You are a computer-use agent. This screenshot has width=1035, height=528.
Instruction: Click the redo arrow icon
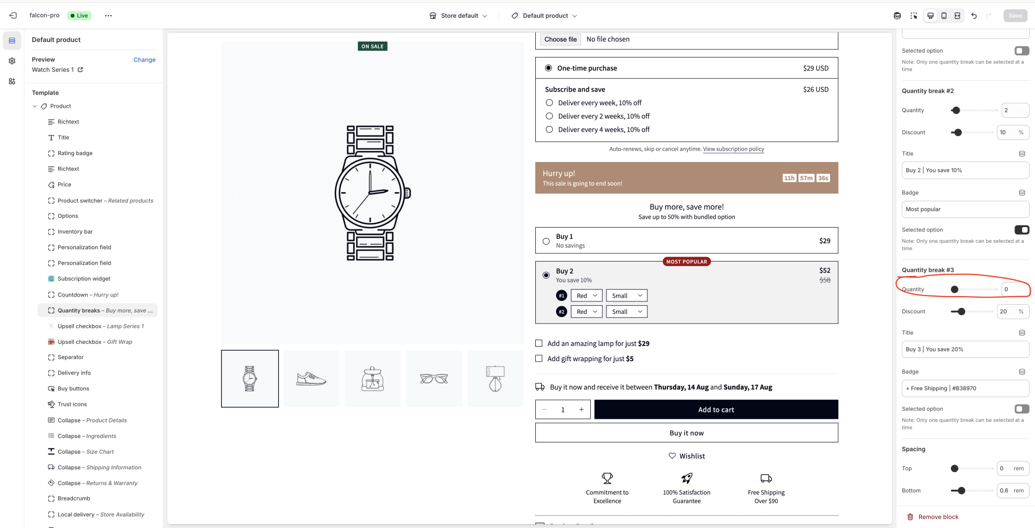click(x=989, y=16)
